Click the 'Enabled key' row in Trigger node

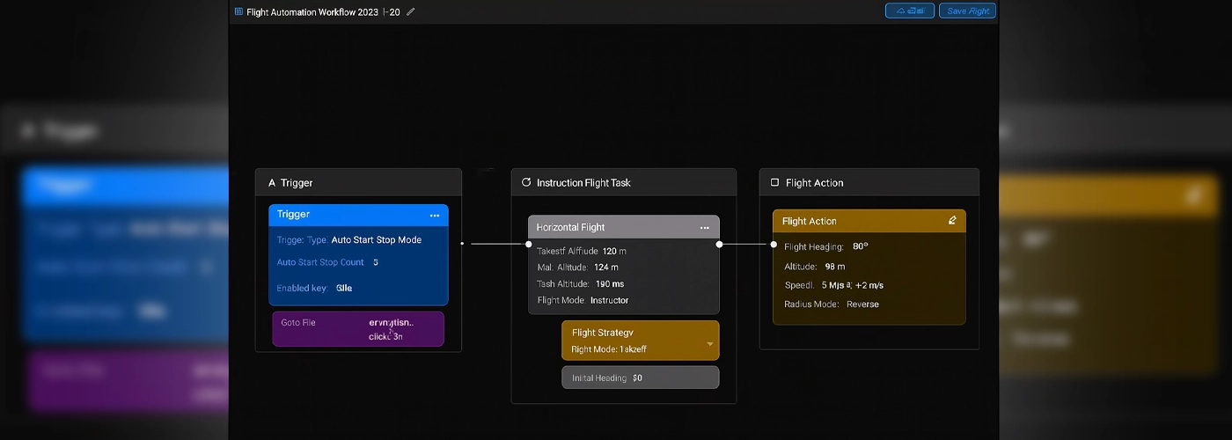pos(358,288)
